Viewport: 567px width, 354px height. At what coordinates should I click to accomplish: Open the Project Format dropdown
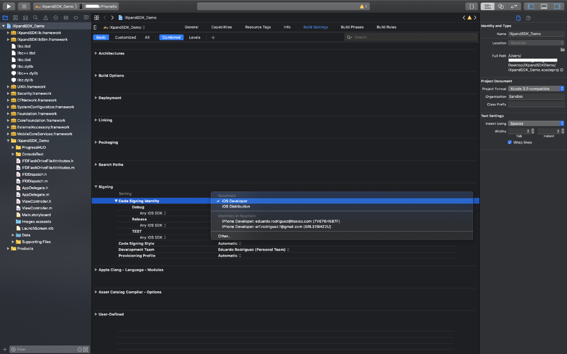click(536, 88)
